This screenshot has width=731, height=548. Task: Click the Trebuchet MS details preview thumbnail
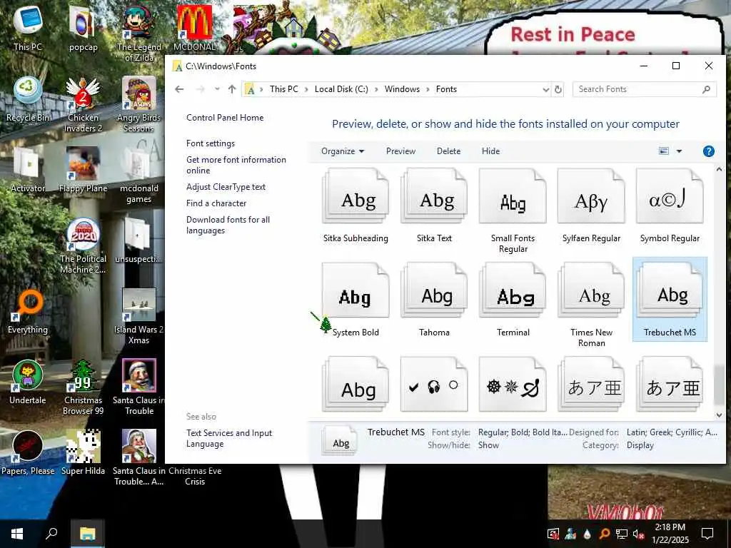pos(341,441)
